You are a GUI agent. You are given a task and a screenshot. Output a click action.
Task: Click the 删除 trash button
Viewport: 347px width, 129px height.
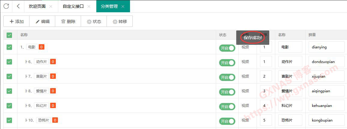click(68, 21)
